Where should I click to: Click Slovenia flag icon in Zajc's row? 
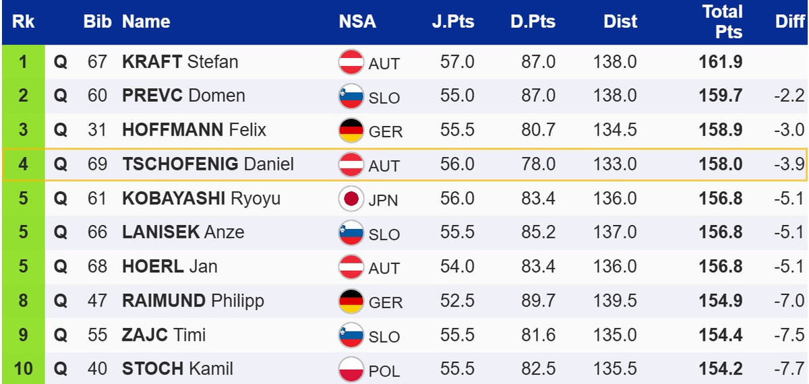(351, 335)
